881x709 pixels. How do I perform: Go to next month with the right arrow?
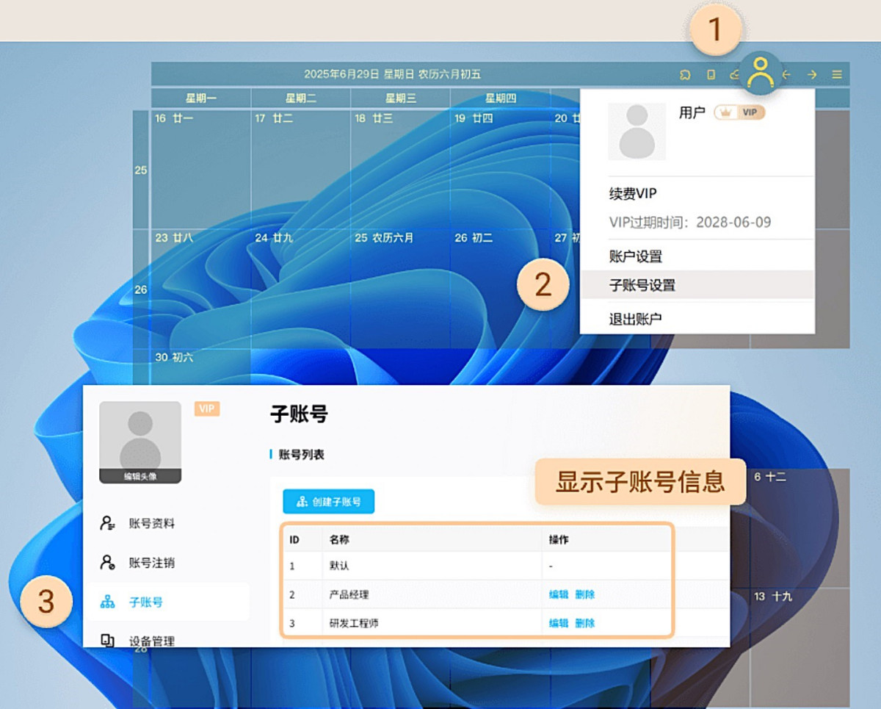tap(811, 73)
